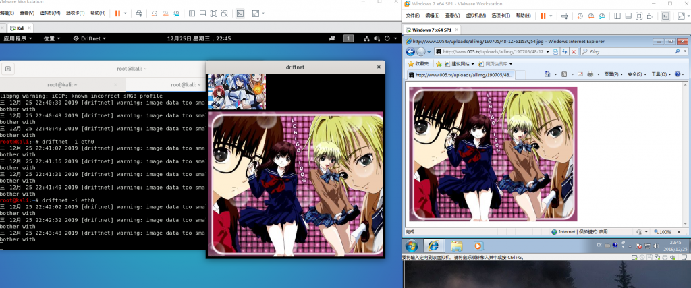Enter full screen in the Windows 7 VMware toolbar

click(640, 16)
